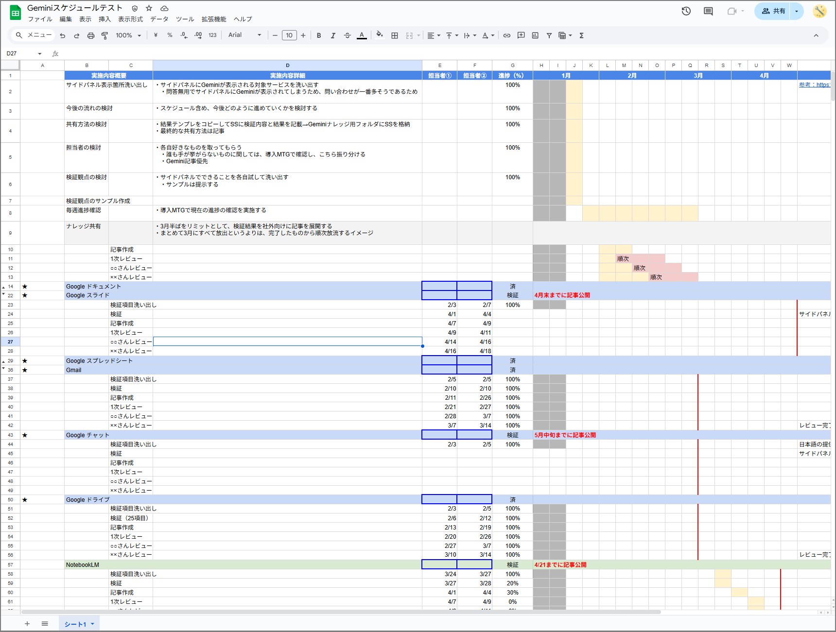The height and width of the screenshot is (632, 836).
Task: Open 表示形式 menu
Action: point(130,19)
